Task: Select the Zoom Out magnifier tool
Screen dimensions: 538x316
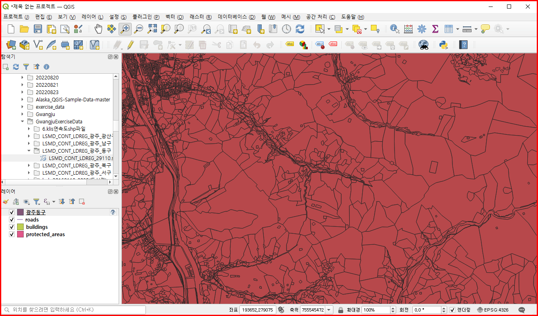Action: click(139, 29)
